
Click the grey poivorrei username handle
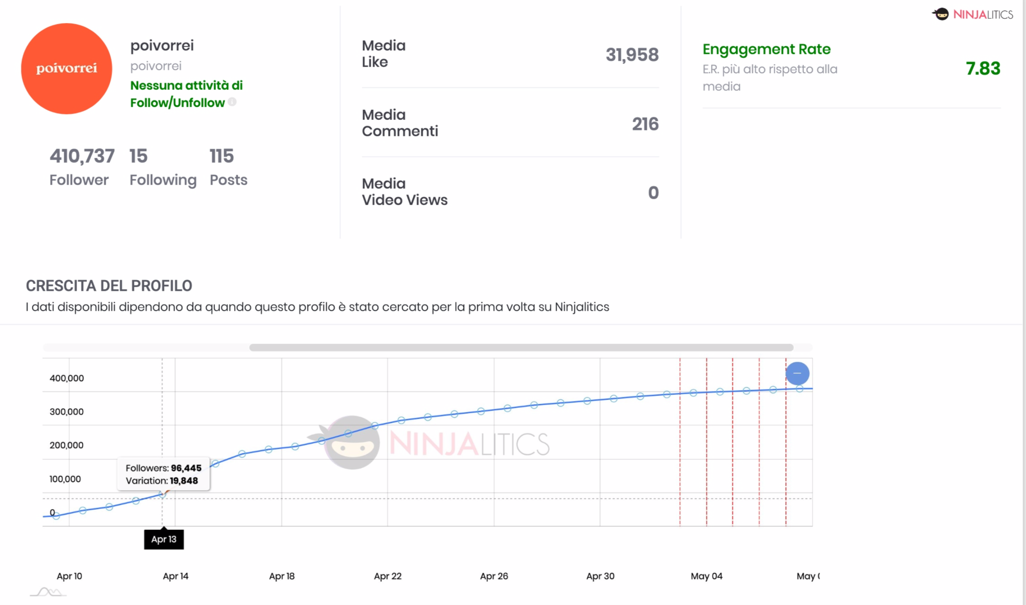pos(156,66)
